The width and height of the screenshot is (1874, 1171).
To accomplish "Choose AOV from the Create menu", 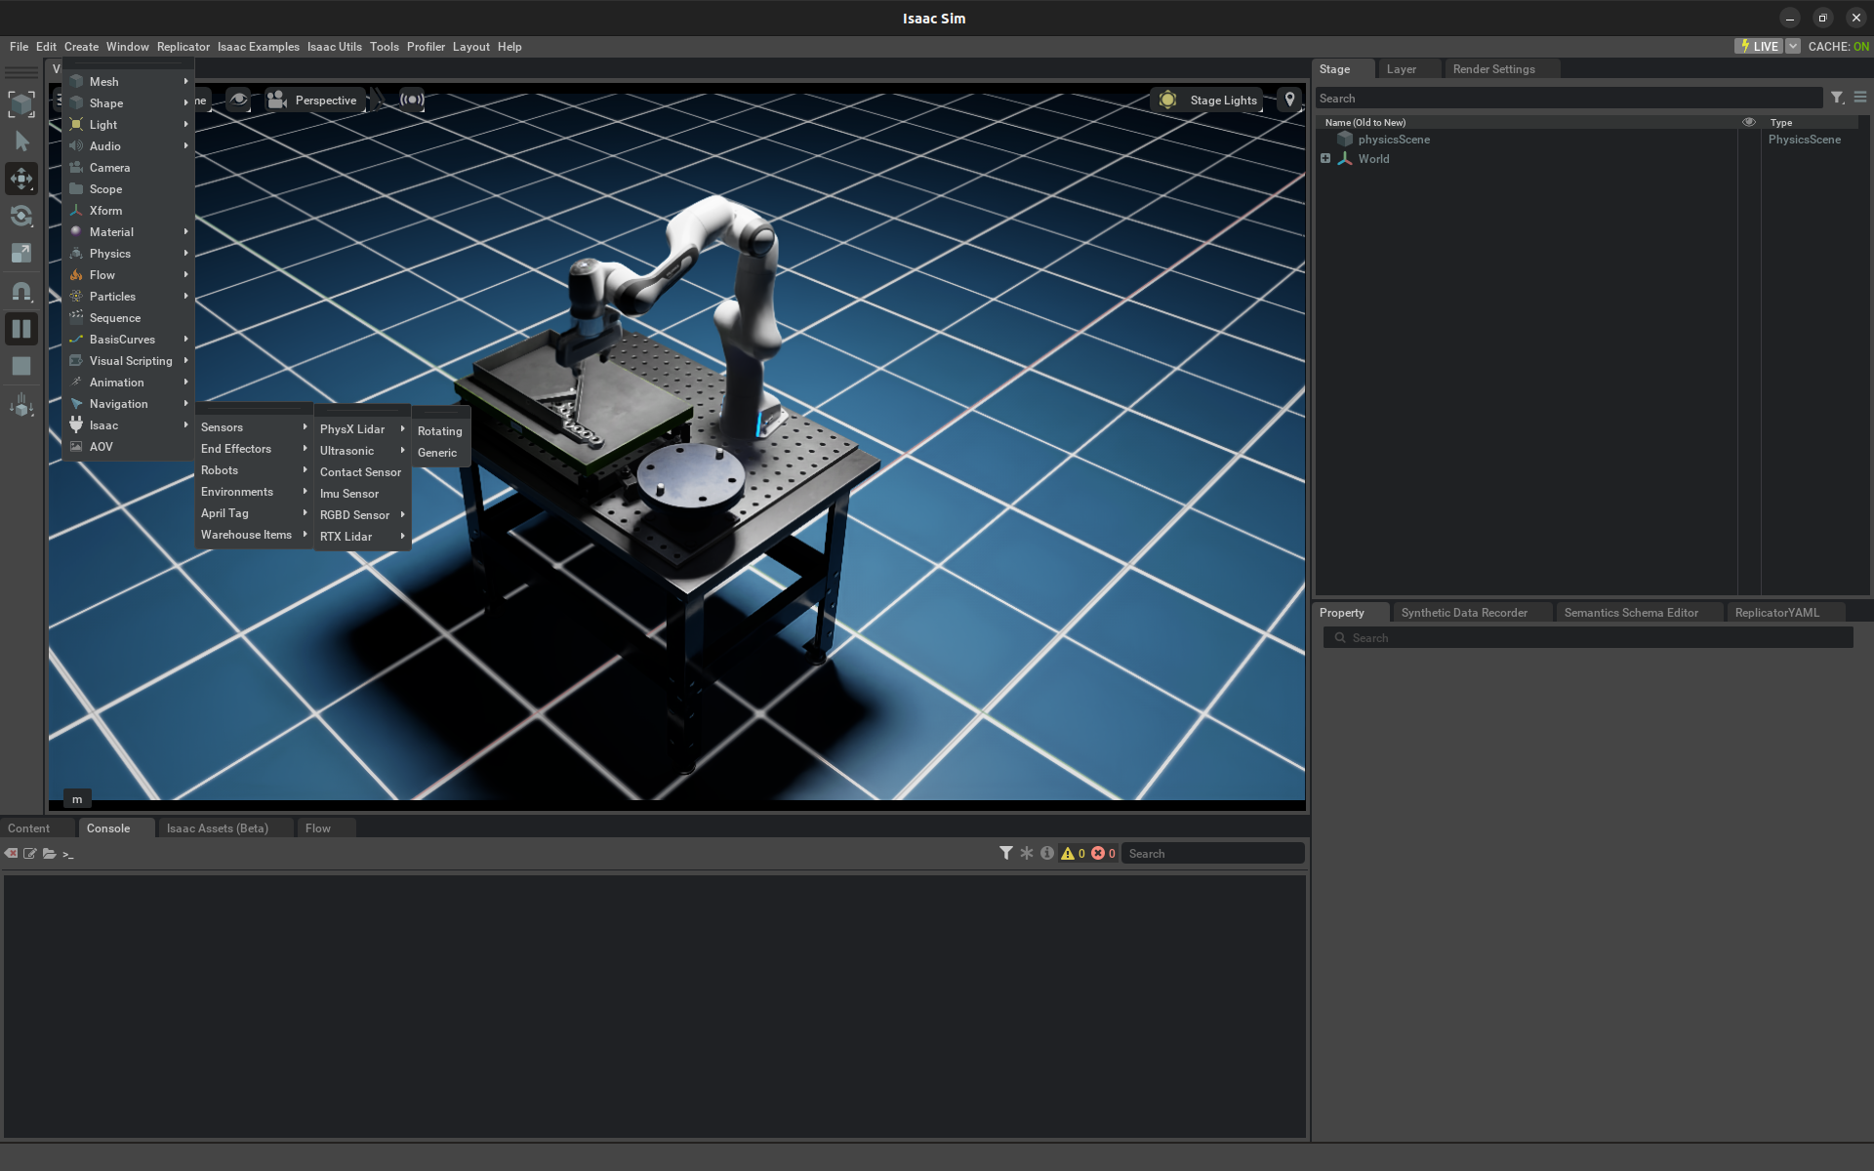I will click(128, 447).
